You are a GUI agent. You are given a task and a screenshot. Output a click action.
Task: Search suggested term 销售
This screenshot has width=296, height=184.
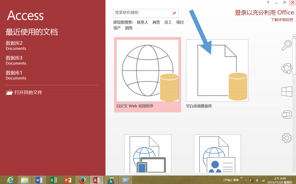tap(129, 28)
